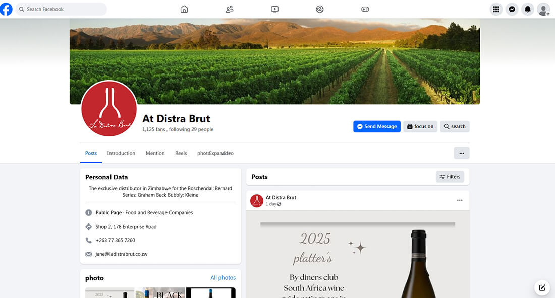The width and height of the screenshot is (555, 298).
Task: Open the apps grid menu icon
Action: click(495, 9)
